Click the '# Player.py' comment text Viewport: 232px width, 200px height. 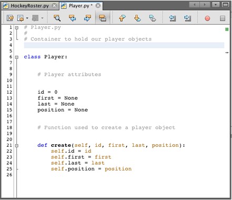[x=43, y=27]
